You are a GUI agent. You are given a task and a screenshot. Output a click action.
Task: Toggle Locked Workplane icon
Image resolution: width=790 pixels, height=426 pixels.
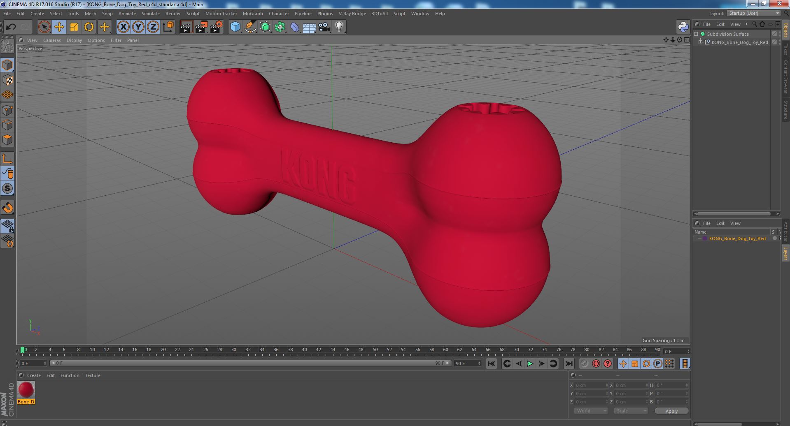pyautogui.click(x=7, y=226)
